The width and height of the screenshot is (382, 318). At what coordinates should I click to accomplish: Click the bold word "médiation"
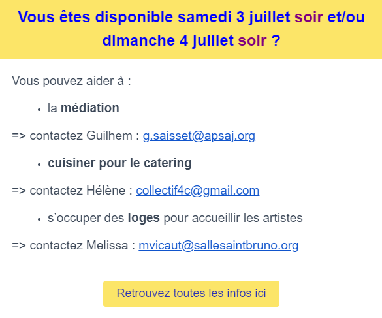(x=90, y=108)
